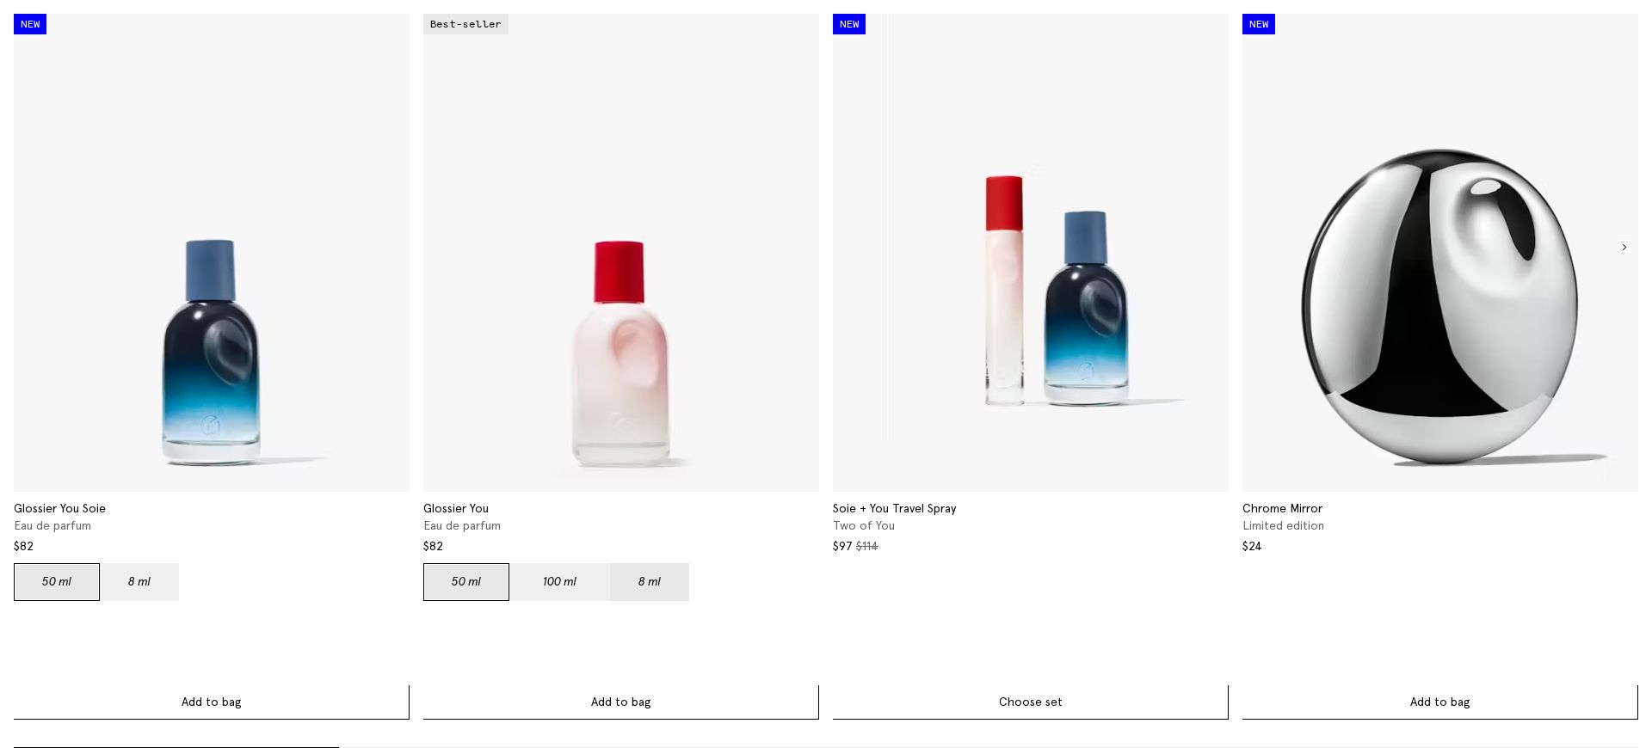The height and width of the screenshot is (748, 1652).
Task: Add Glossier You to bag
Action: coord(620,702)
